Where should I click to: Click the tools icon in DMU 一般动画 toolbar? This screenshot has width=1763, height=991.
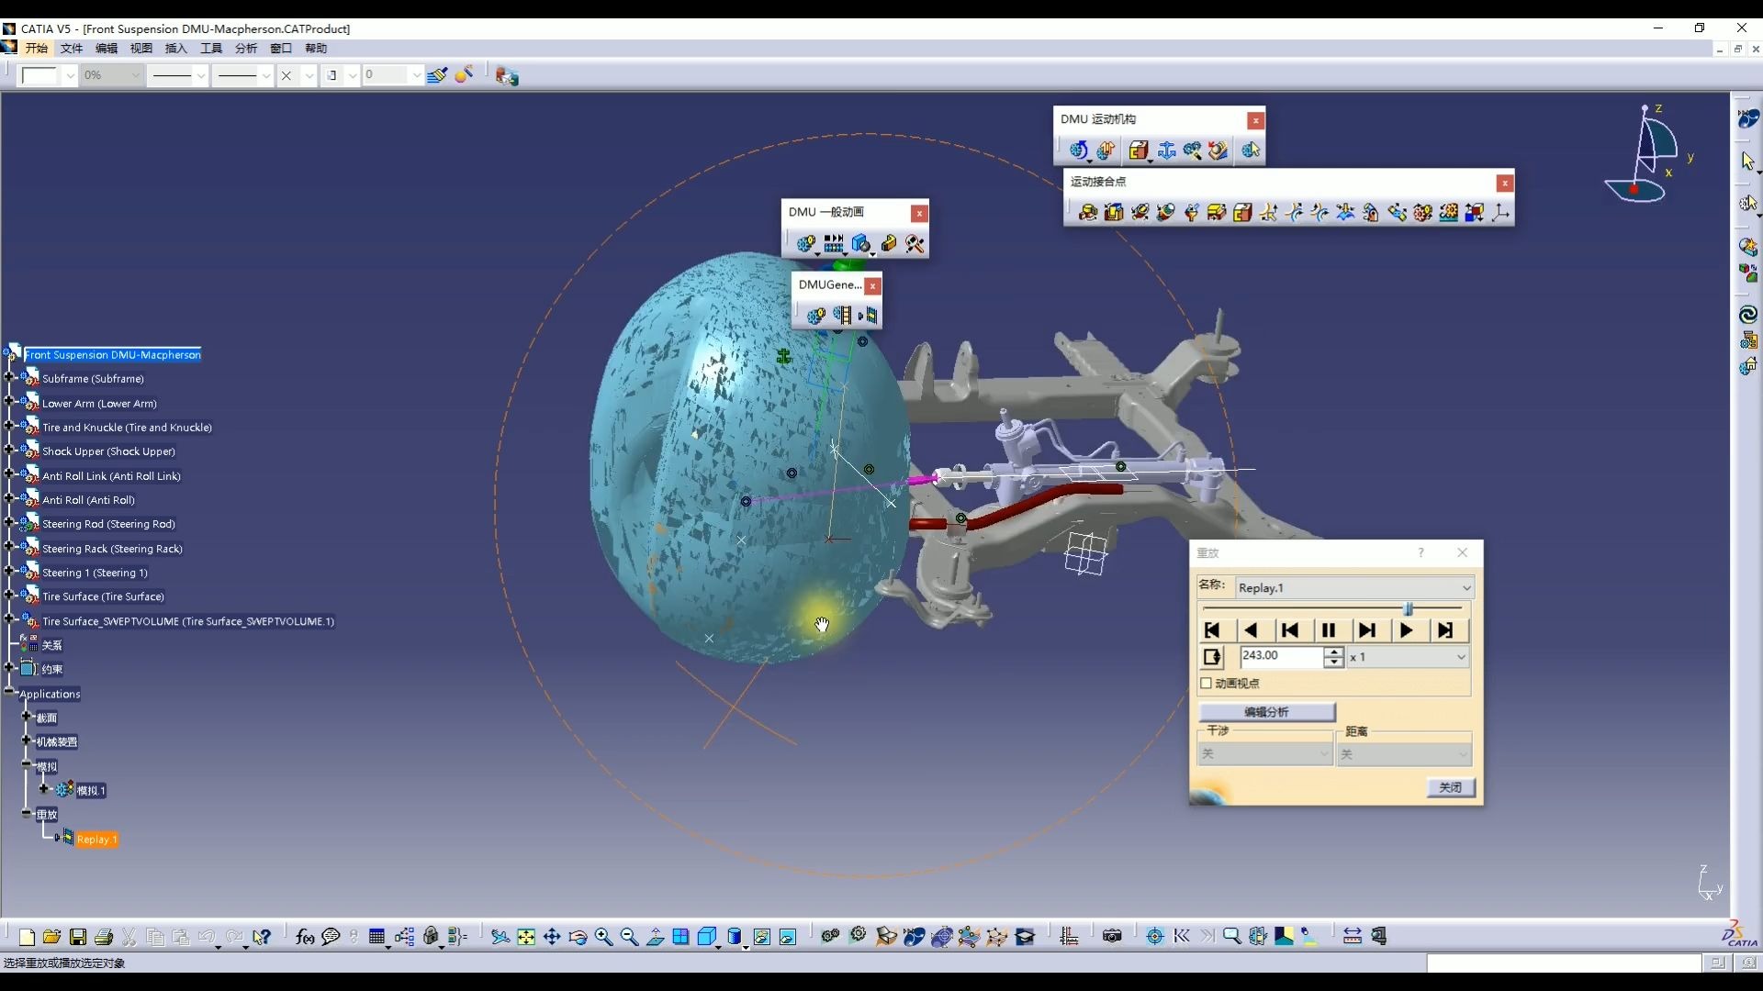(915, 243)
